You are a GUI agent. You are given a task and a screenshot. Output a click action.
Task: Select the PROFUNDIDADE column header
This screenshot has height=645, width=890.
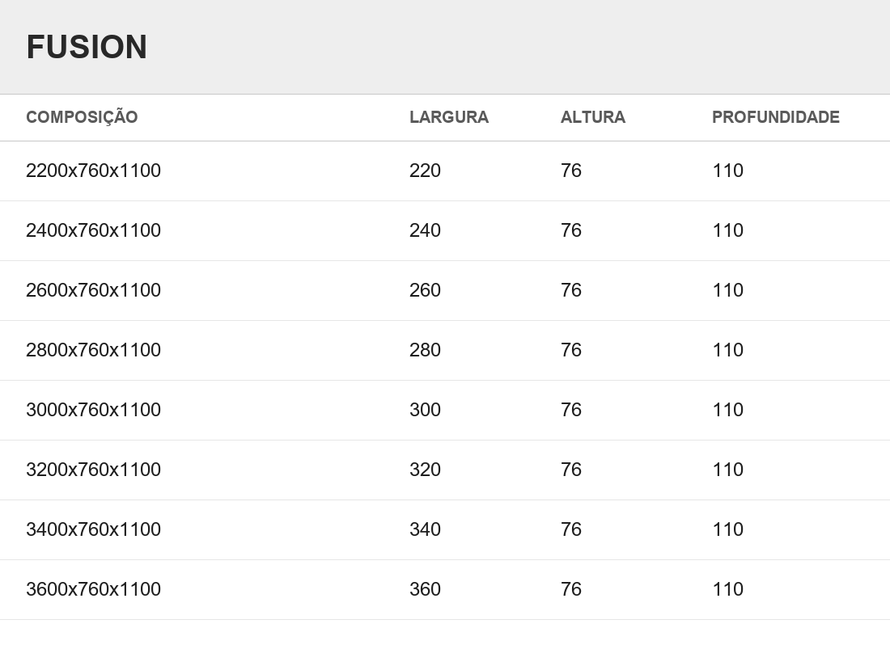pos(775,116)
